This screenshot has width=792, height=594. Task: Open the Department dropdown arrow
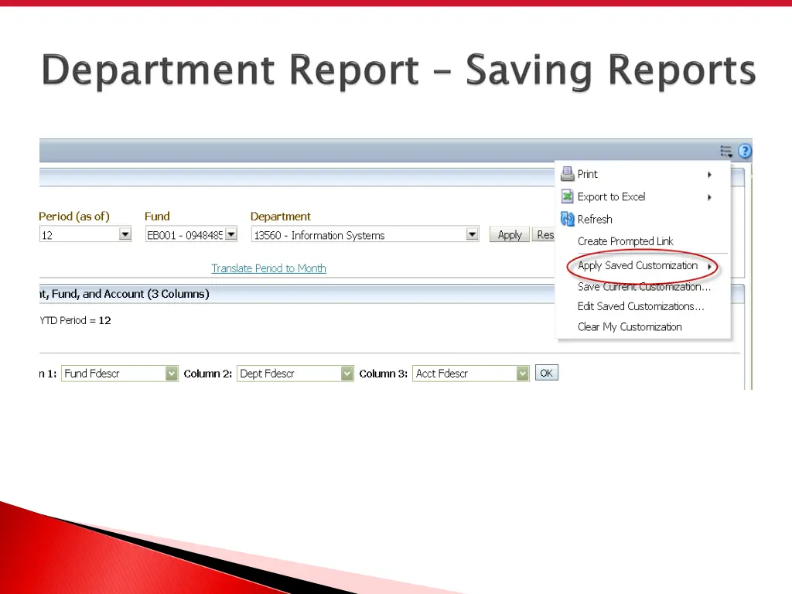pos(473,234)
